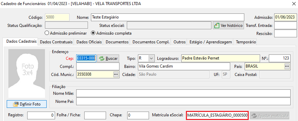Switch to Dados Contratuais tab
This screenshot has height=121, width=298.
coord(56,42)
